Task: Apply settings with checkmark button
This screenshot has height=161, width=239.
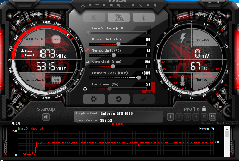Action: tap(144, 99)
